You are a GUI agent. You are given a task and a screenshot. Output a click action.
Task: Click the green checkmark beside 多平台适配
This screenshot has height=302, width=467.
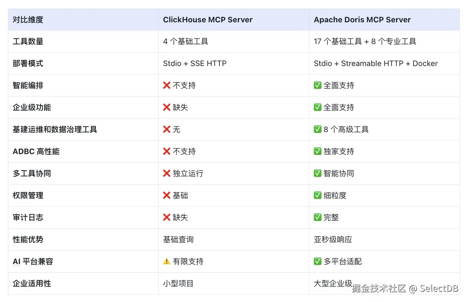pyautogui.click(x=317, y=261)
